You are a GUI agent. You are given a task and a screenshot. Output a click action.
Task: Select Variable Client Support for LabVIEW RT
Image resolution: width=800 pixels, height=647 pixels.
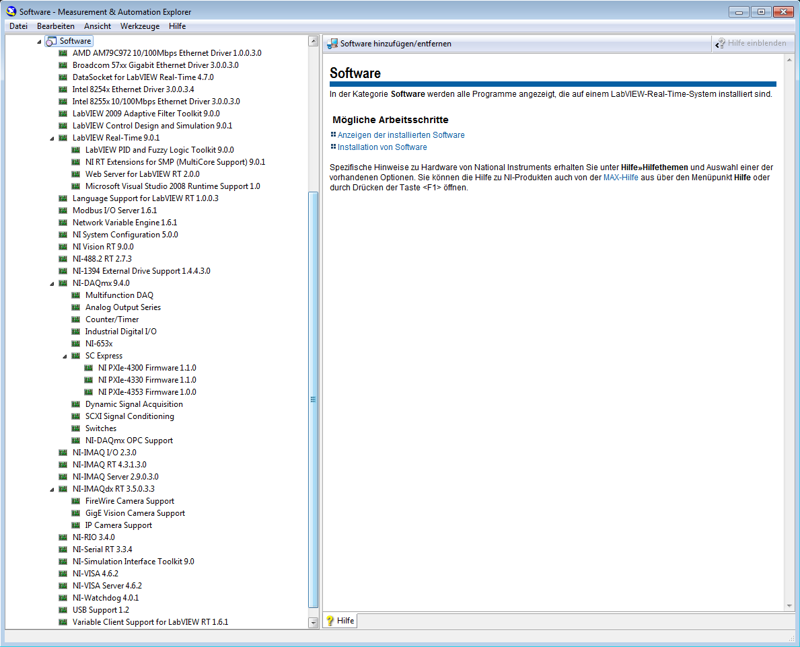(150, 622)
